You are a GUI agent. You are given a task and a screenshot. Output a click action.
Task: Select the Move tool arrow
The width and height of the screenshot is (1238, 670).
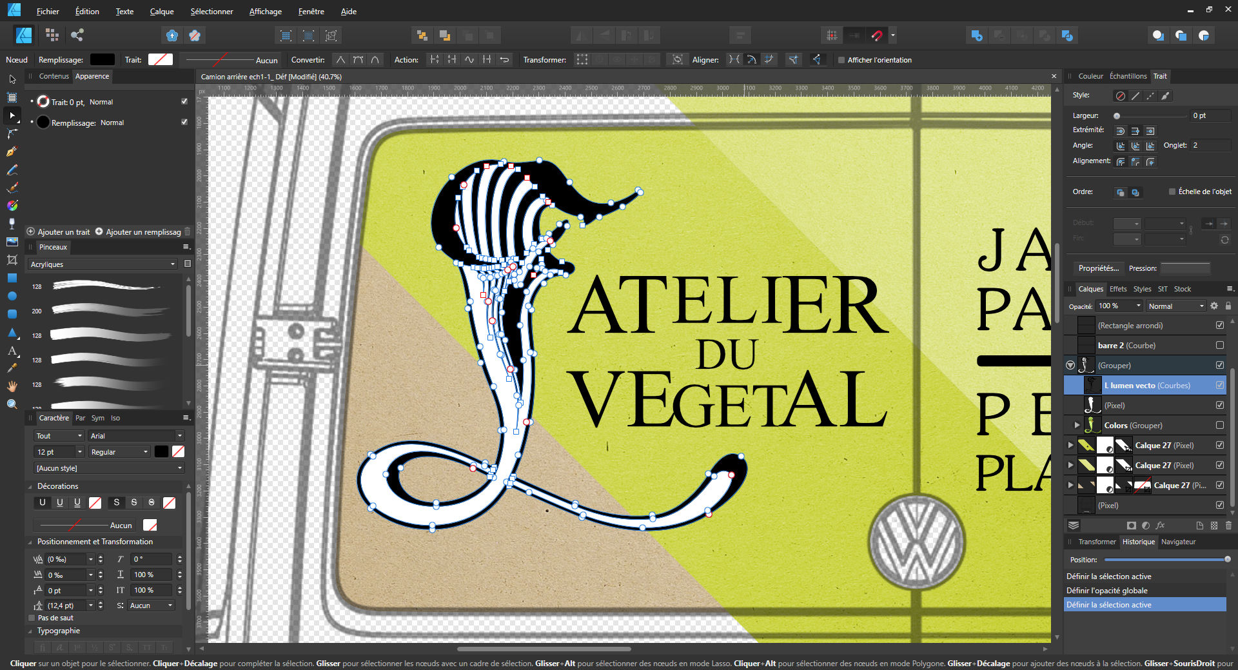pos(12,79)
